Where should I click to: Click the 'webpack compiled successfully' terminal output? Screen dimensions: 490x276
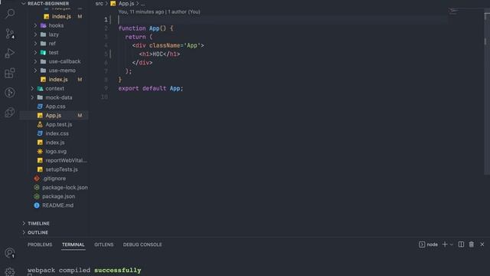pyautogui.click(x=84, y=270)
